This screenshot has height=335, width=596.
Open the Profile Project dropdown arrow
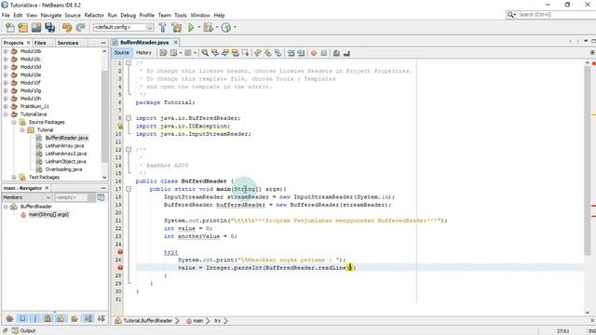pos(235,27)
